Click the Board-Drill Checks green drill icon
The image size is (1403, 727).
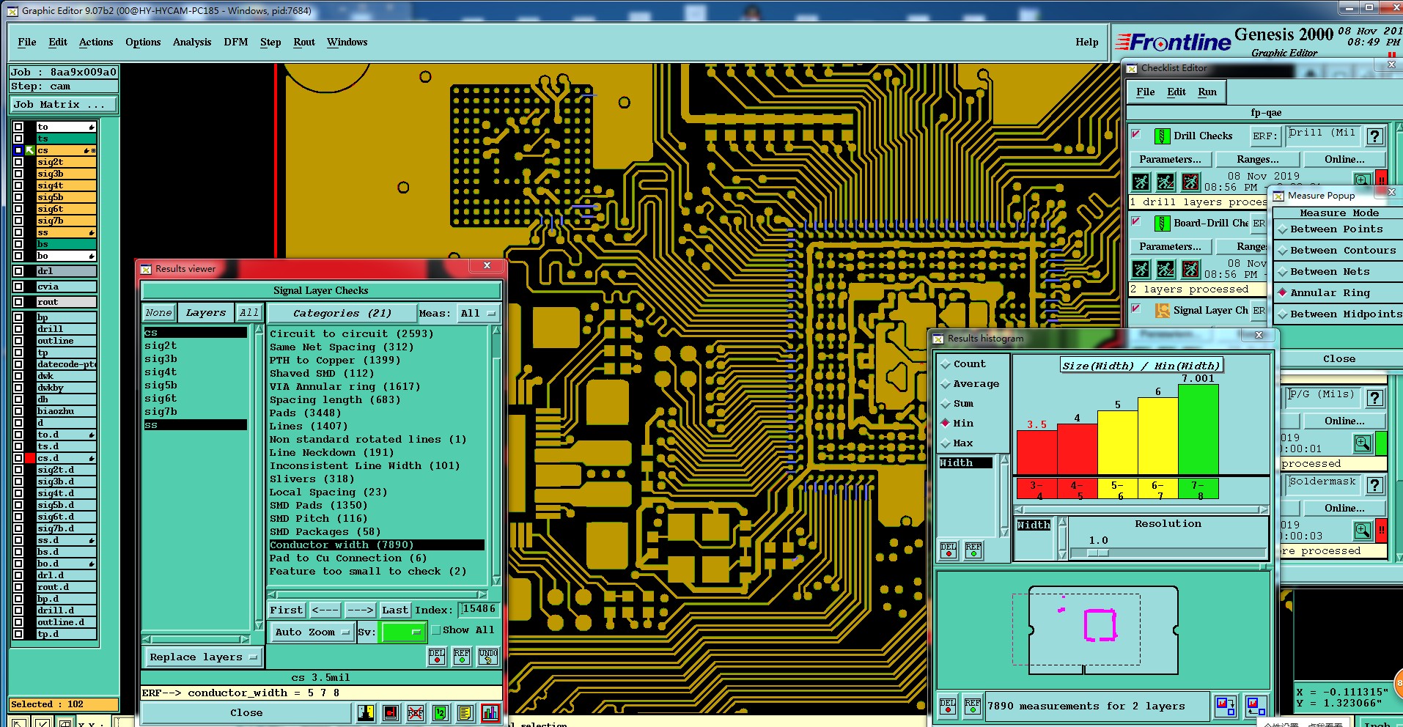(1162, 223)
